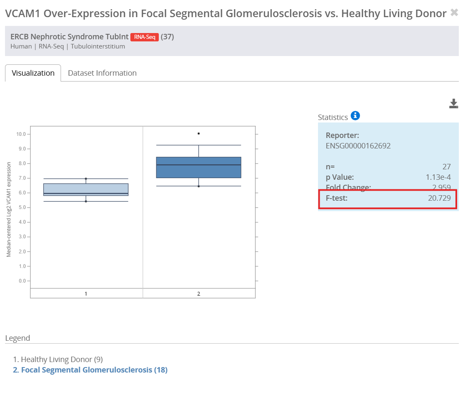The height and width of the screenshot is (393, 463).
Task: Click Healthy Living Donor (9) legend entry
Action: click(x=58, y=359)
